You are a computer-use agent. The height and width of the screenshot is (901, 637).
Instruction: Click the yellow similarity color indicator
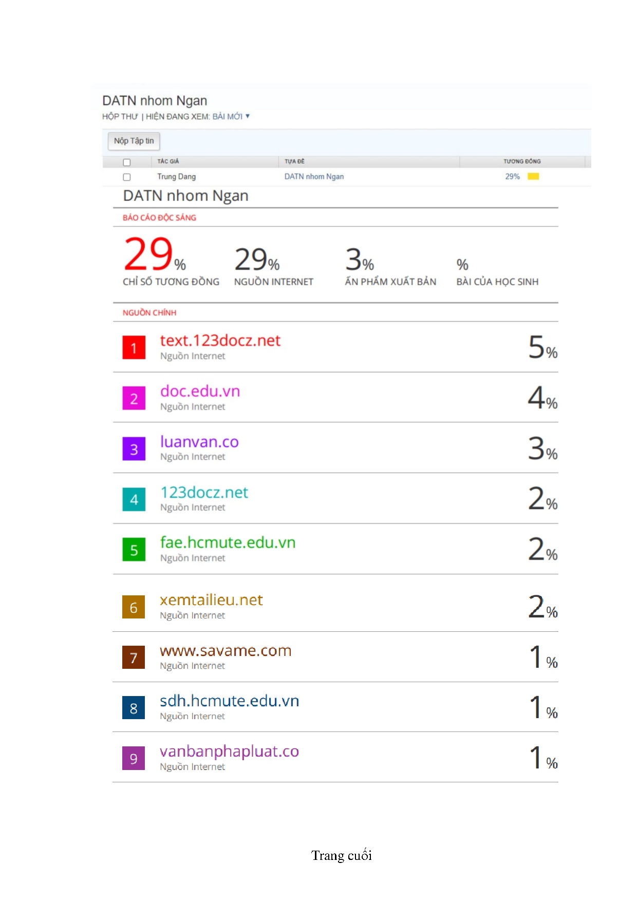click(x=533, y=177)
